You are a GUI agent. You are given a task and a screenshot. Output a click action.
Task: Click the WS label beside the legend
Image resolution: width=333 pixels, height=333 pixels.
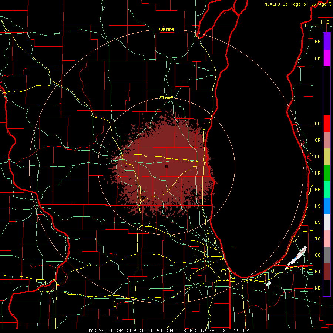[x=317, y=206]
